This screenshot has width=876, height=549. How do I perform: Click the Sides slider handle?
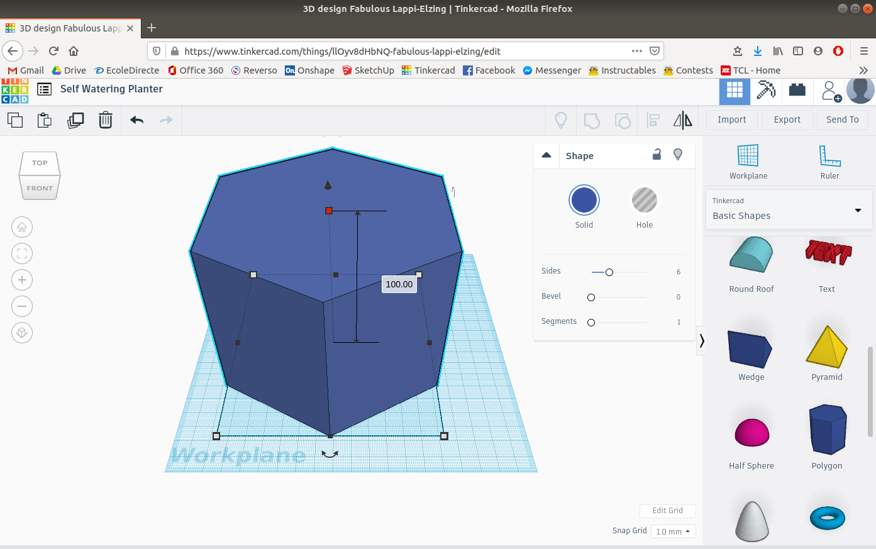(x=609, y=272)
